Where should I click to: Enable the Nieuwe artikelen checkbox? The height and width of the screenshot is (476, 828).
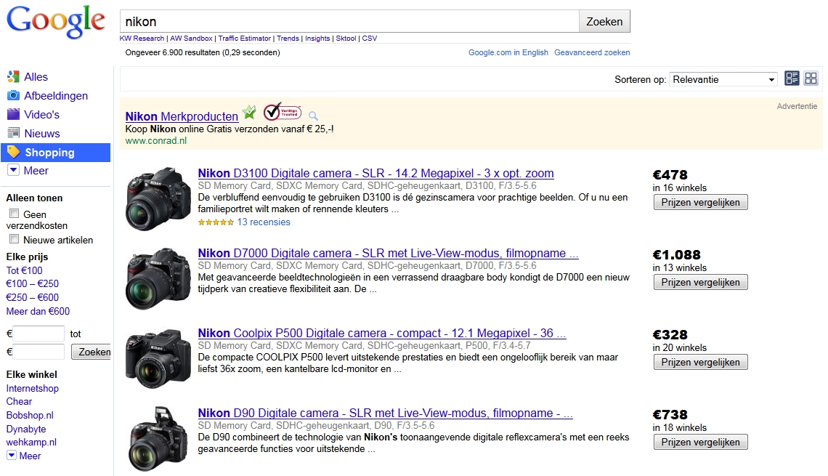point(15,239)
